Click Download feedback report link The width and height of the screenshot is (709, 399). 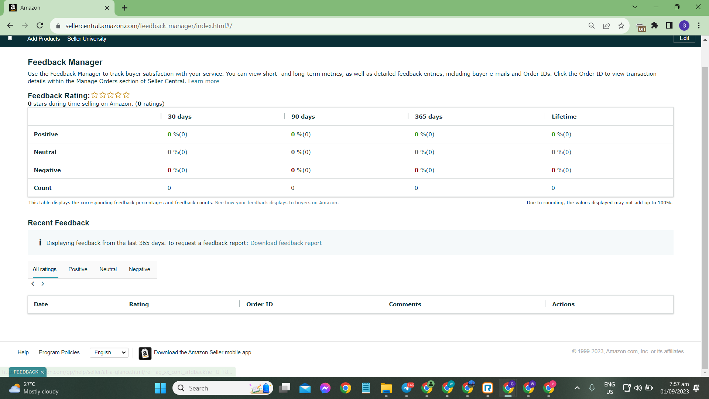pos(286,243)
